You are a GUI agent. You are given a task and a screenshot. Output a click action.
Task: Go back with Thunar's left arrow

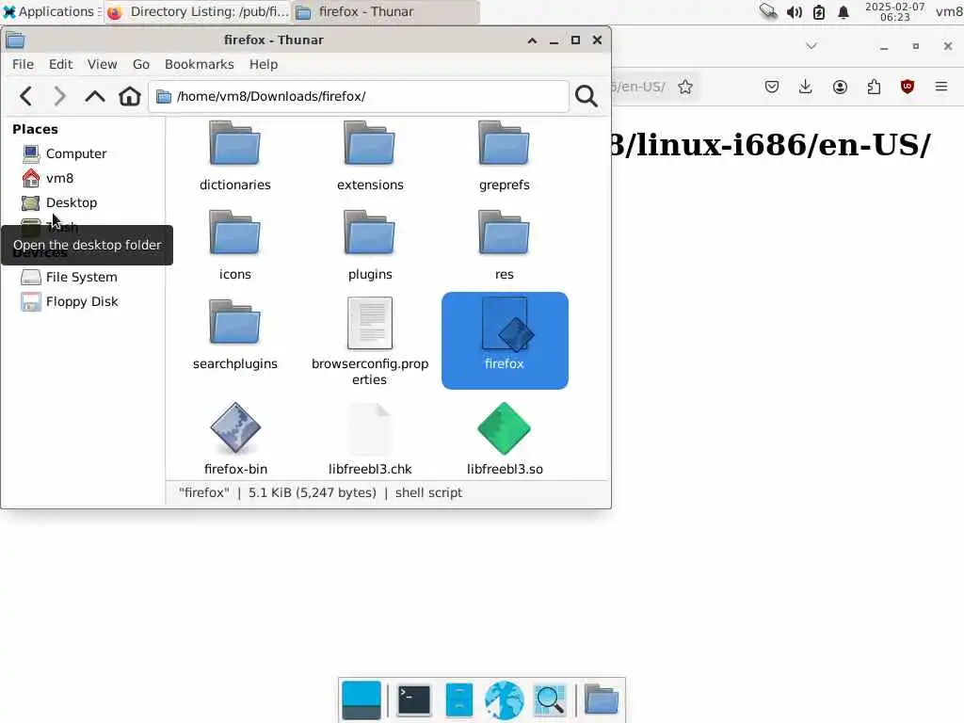[x=25, y=97]
